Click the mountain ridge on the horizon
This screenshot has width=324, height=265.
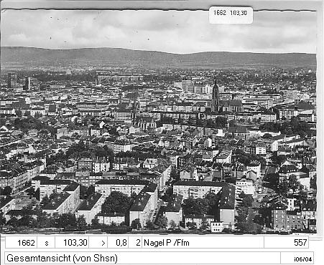tap(158, 57)
